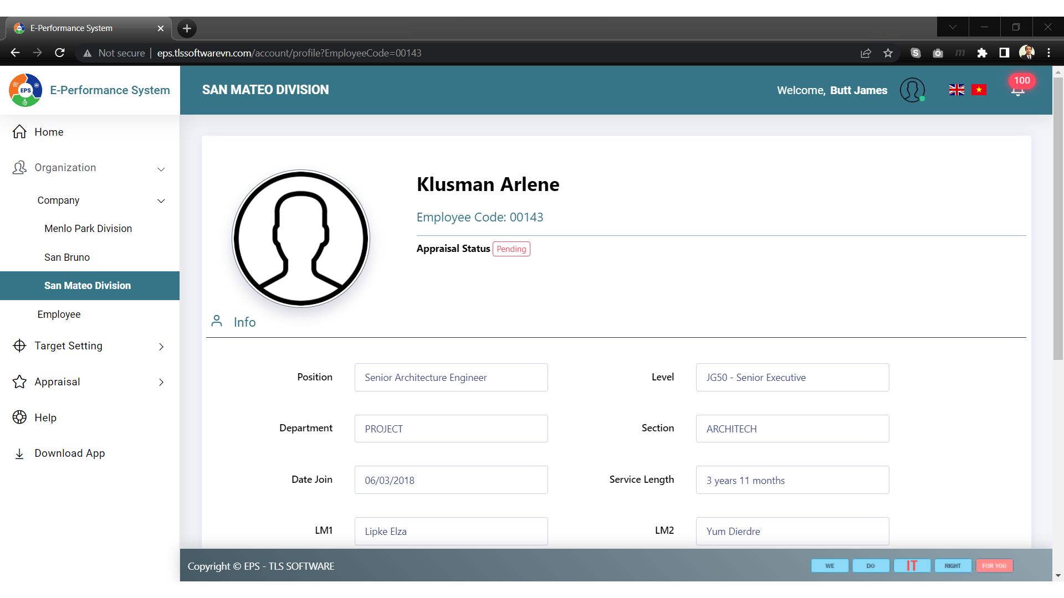Bookmark page with star icon
The height and width of the screenshot is (598, 1064).
[x=888, y=53]
